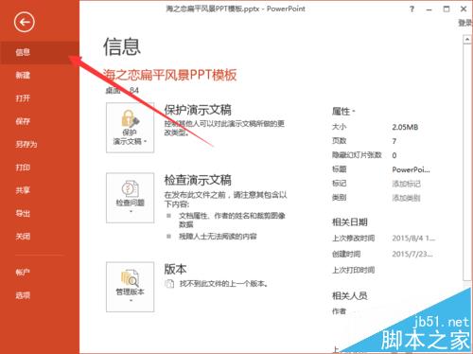This screenshot has height=354, width=473.
Task: Close the PowerPoint window
Action: (464, 9)
